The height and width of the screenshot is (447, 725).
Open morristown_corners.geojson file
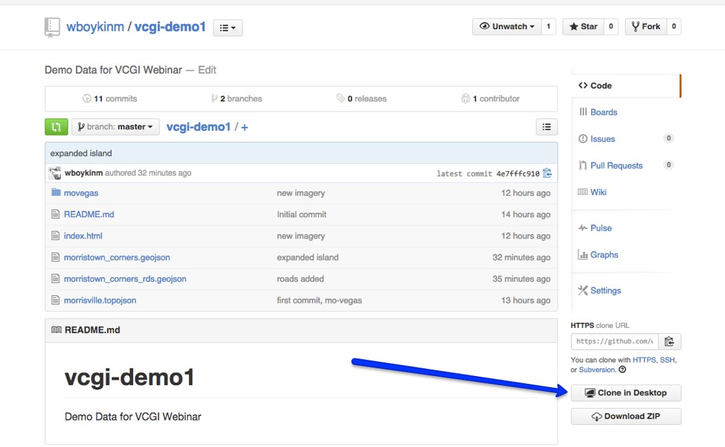click(x=117, y=258)
